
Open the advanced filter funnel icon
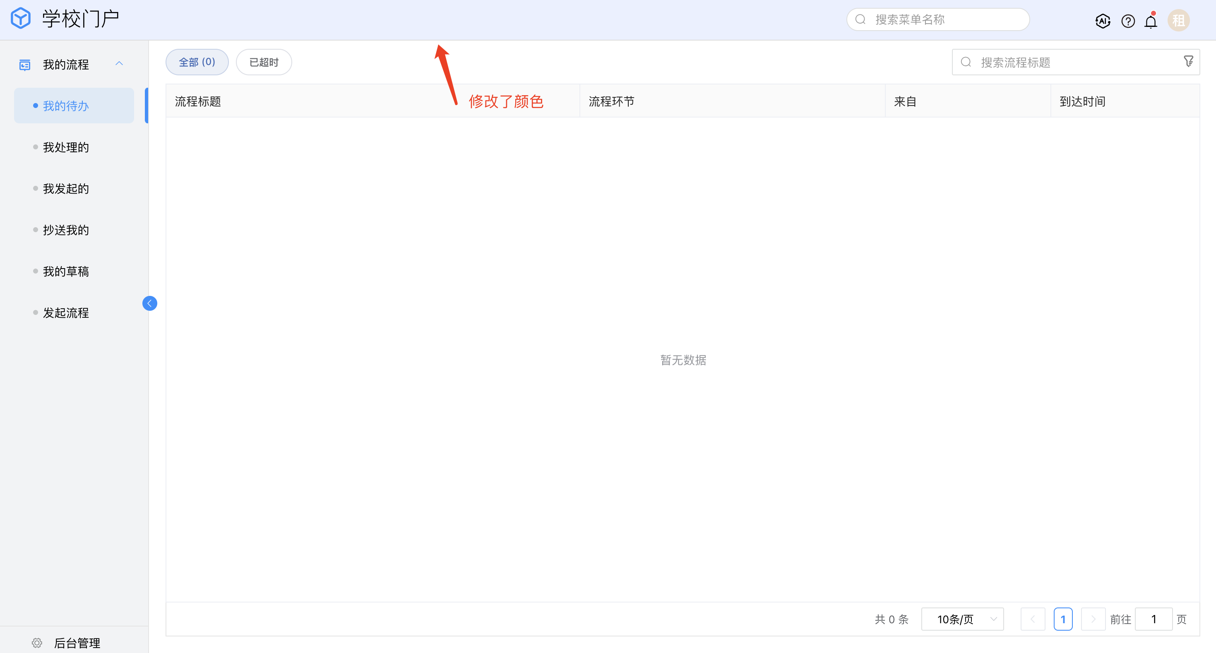click(x=1189, y=61)
